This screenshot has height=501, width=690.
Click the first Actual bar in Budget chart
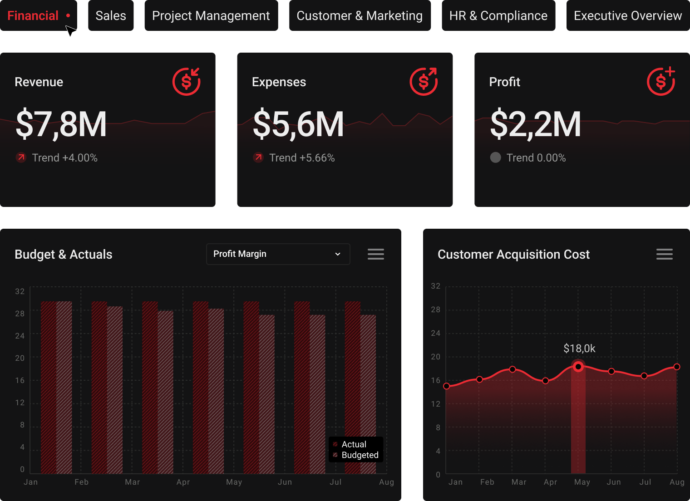pyautogui.click(x=49, y=388)
